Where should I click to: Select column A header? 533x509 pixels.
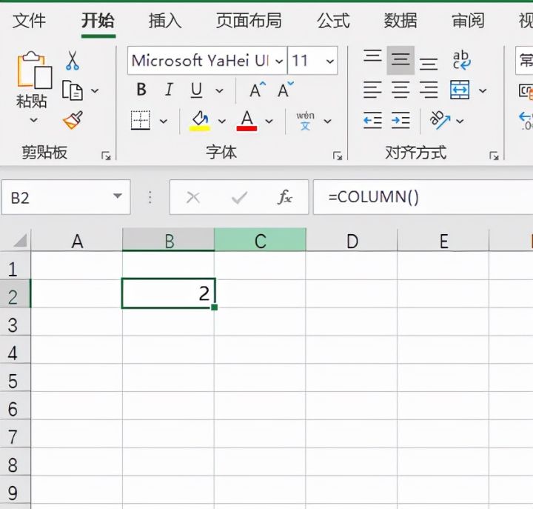click(77, 241)
